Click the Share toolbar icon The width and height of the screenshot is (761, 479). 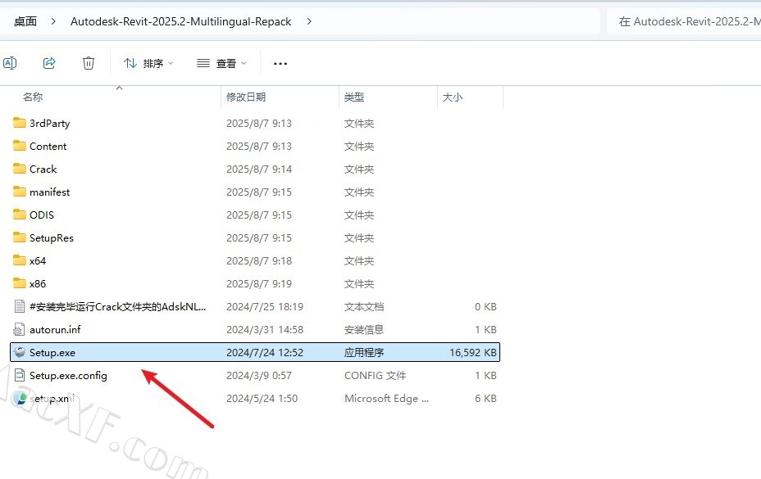tap(49, 63)
